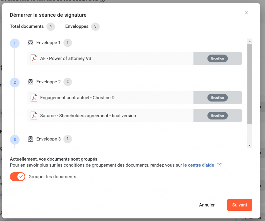Click the Suivant button
Viewport: 265px width, 221px height.
click(x=240, y=205)
